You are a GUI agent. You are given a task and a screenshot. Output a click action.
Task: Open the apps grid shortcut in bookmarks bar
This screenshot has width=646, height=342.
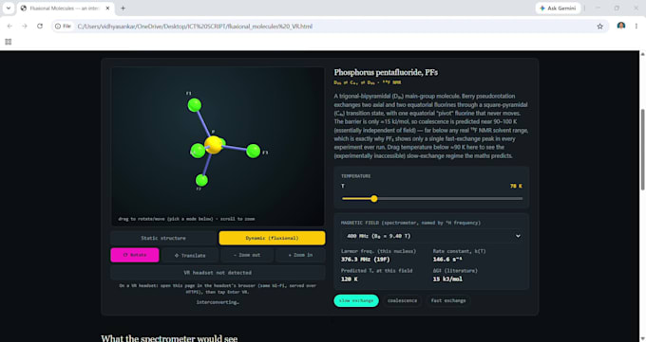(9, 42)
